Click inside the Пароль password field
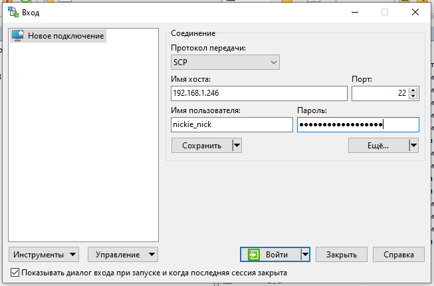434x286 pixels. (358, 124)
